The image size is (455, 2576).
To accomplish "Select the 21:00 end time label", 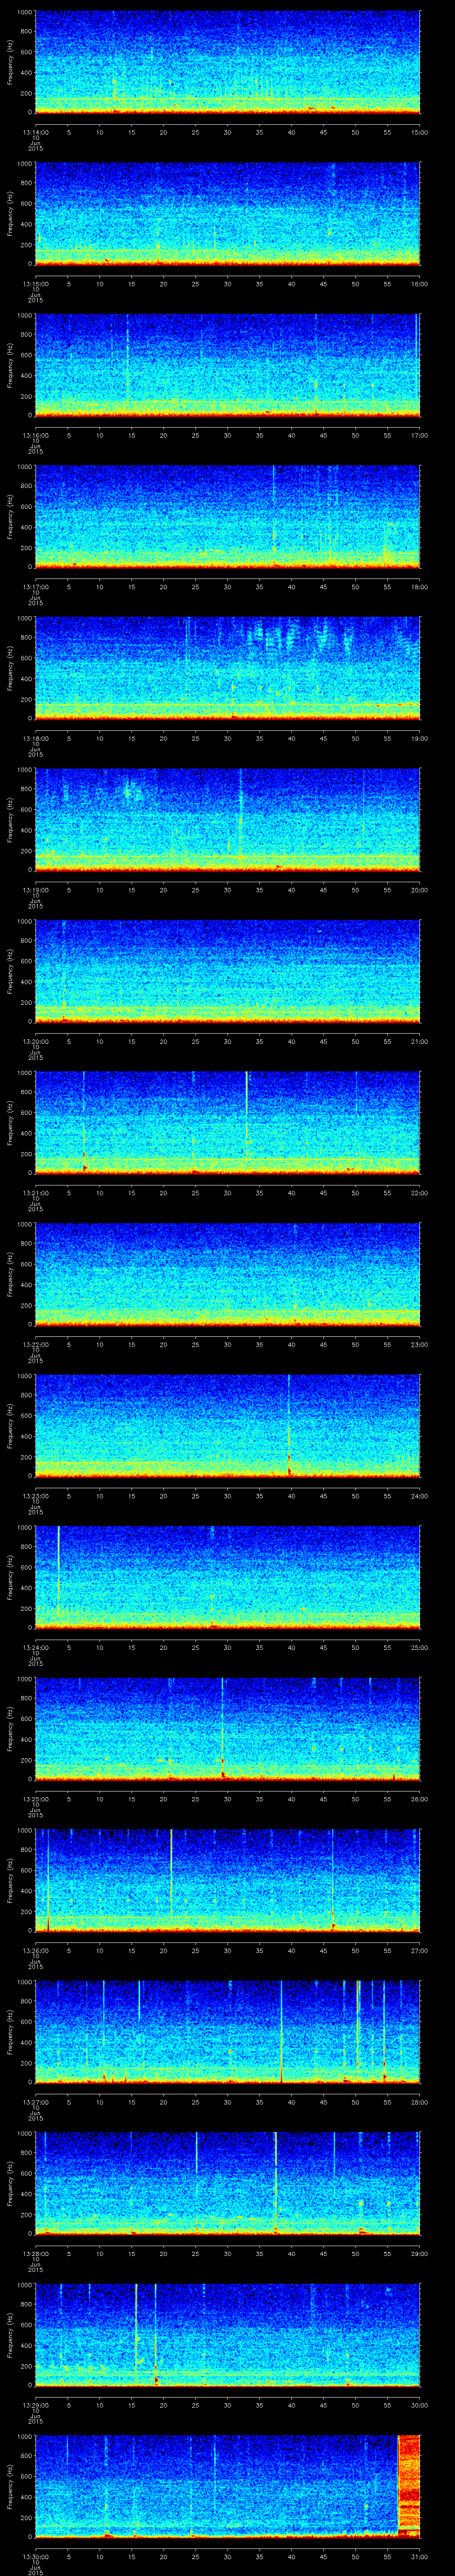I will [419, 1041].
